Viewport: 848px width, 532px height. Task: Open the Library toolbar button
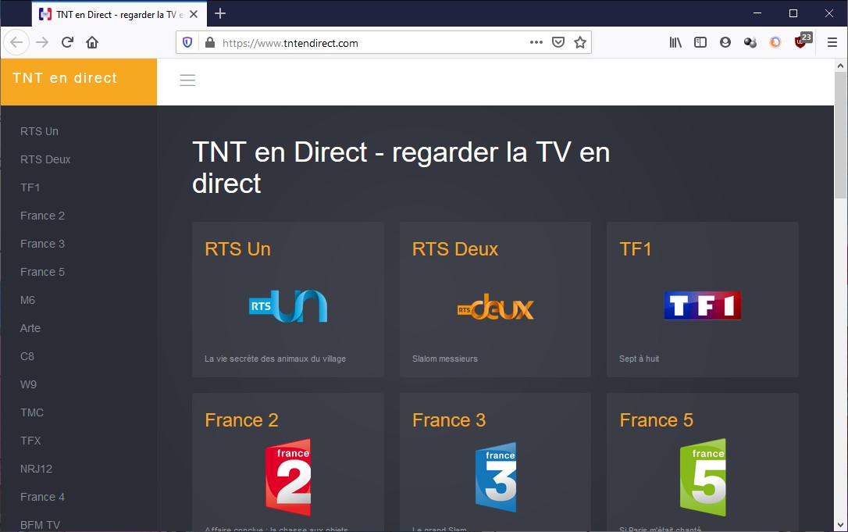coord(675,42)
